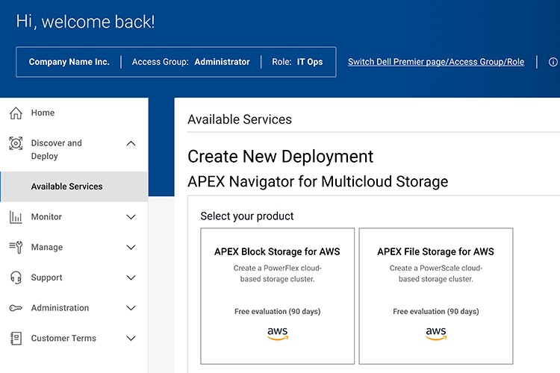560x373 pixels.
Task: Collapse the Discover and Deploy section chevron
Action: point(131,143)
